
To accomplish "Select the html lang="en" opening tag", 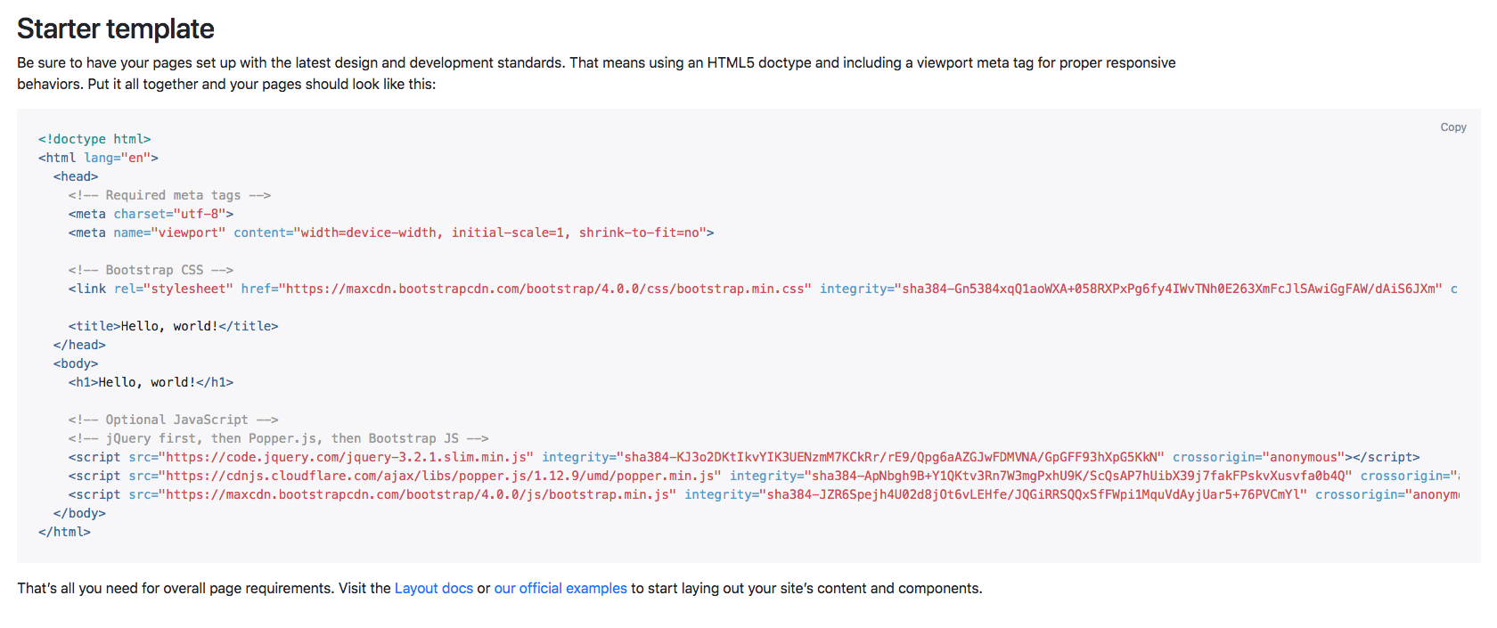I will tap(98, 158).
